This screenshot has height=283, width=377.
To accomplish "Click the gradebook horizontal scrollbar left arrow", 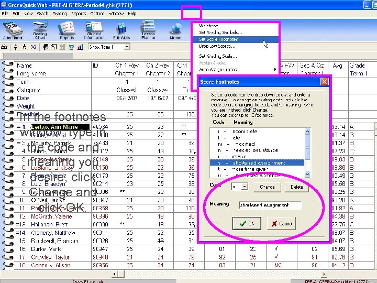I will (115, 274).
